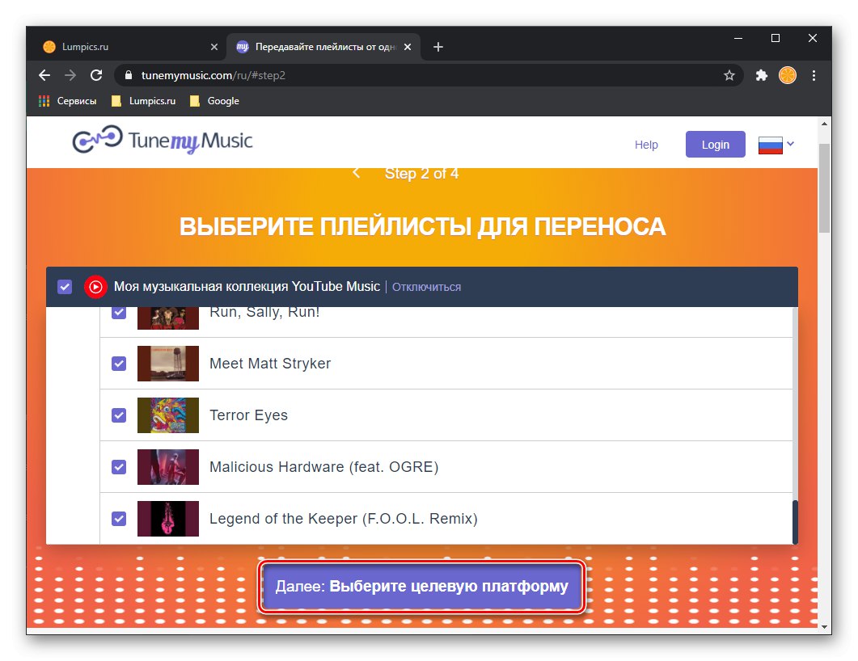
Task: Click Legend of the Keeper album thumbnail
Action: [168, 519]
